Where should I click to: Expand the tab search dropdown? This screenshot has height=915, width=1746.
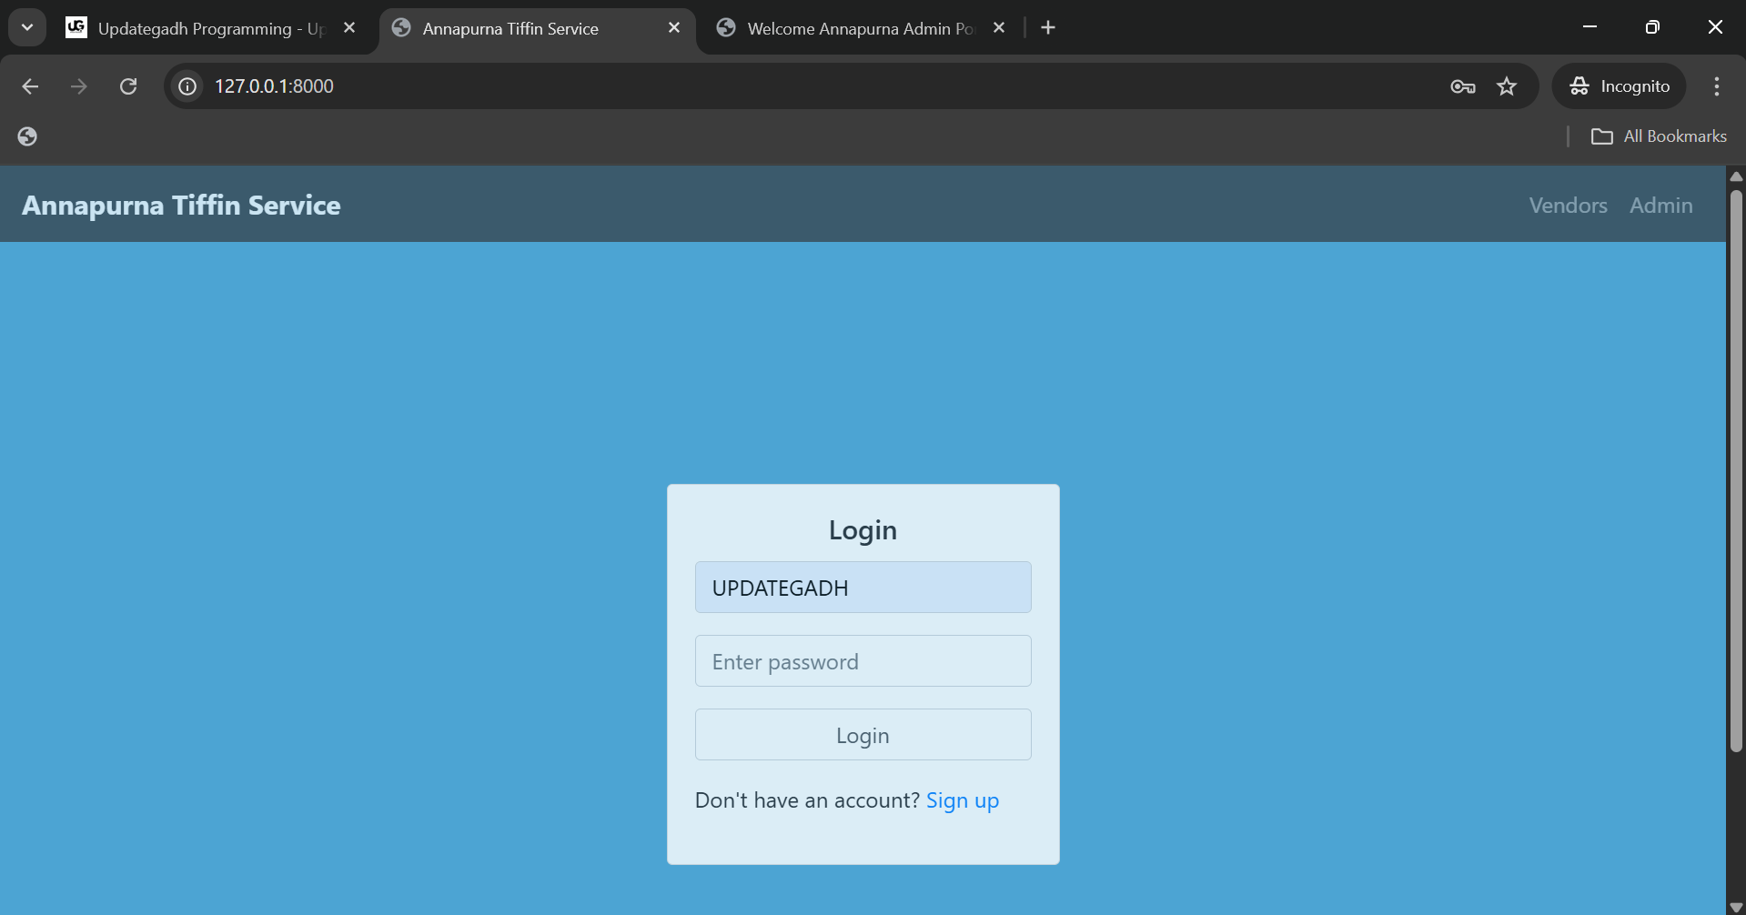point(27,28)
